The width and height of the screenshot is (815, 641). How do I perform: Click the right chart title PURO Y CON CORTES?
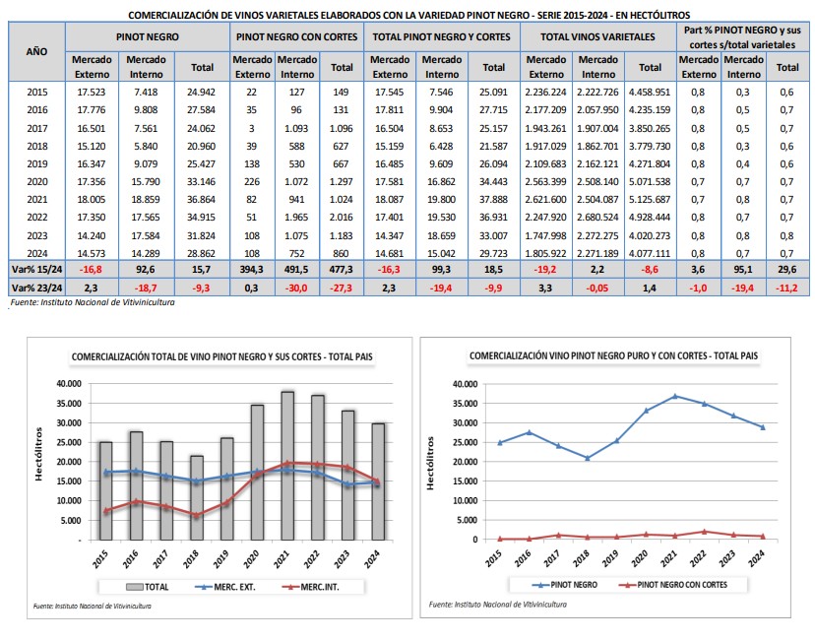click(x=613, y=356)
